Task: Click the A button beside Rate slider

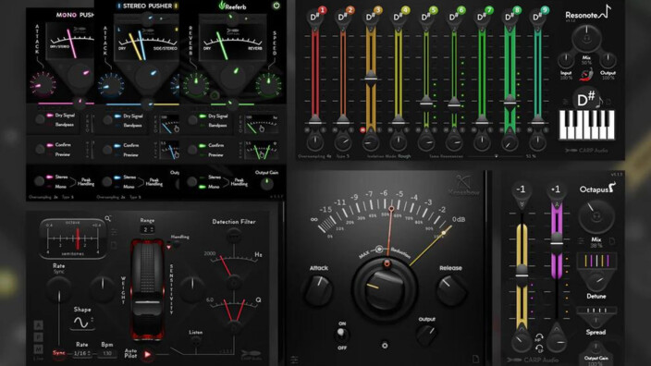Action: (38, 325)
